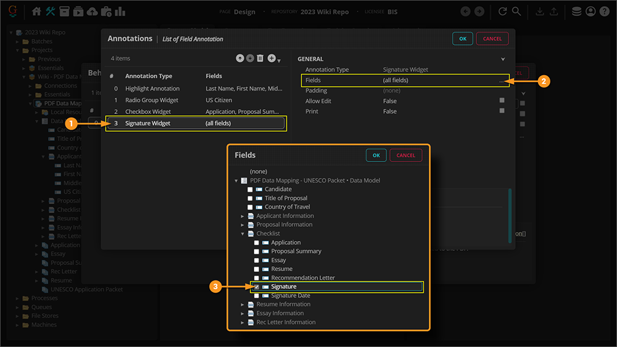
Task: Delete annotation with the trash icon
Action: tap(260, 59)
